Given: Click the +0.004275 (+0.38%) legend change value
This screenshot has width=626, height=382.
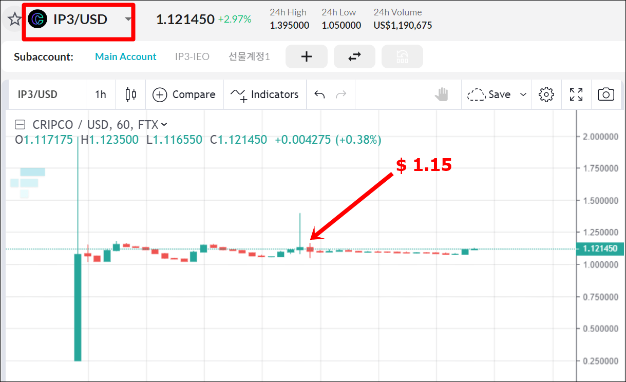Looking at the screenshot, I should coord(328,140).
